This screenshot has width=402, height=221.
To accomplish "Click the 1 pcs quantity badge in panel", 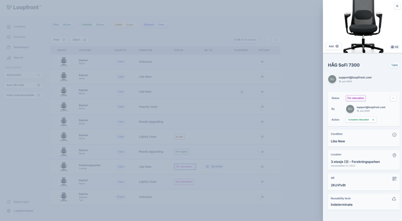I will pyautogui.click(x=394, y=65).
